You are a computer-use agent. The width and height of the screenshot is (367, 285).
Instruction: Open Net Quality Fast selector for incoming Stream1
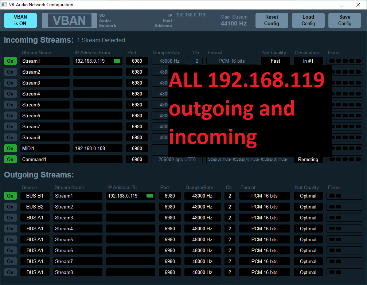point(276,61)
